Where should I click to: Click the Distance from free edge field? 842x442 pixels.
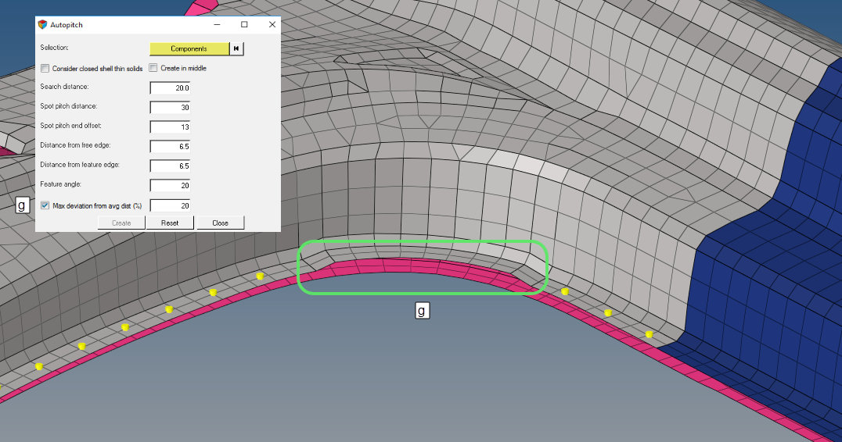point(170,146)
